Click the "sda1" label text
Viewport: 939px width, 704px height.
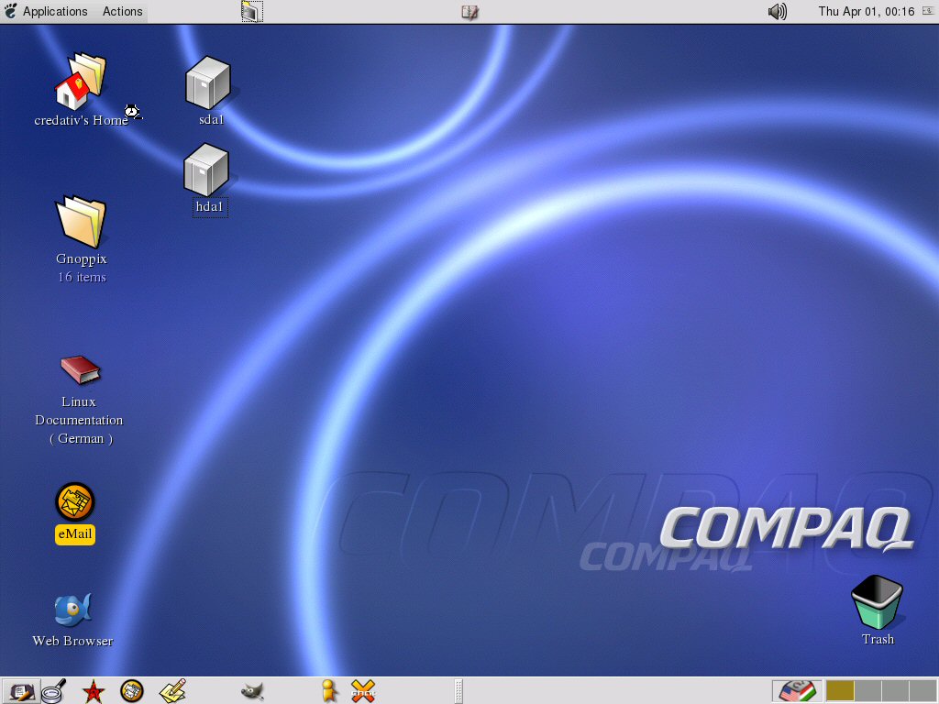click(x=212, y=120)
